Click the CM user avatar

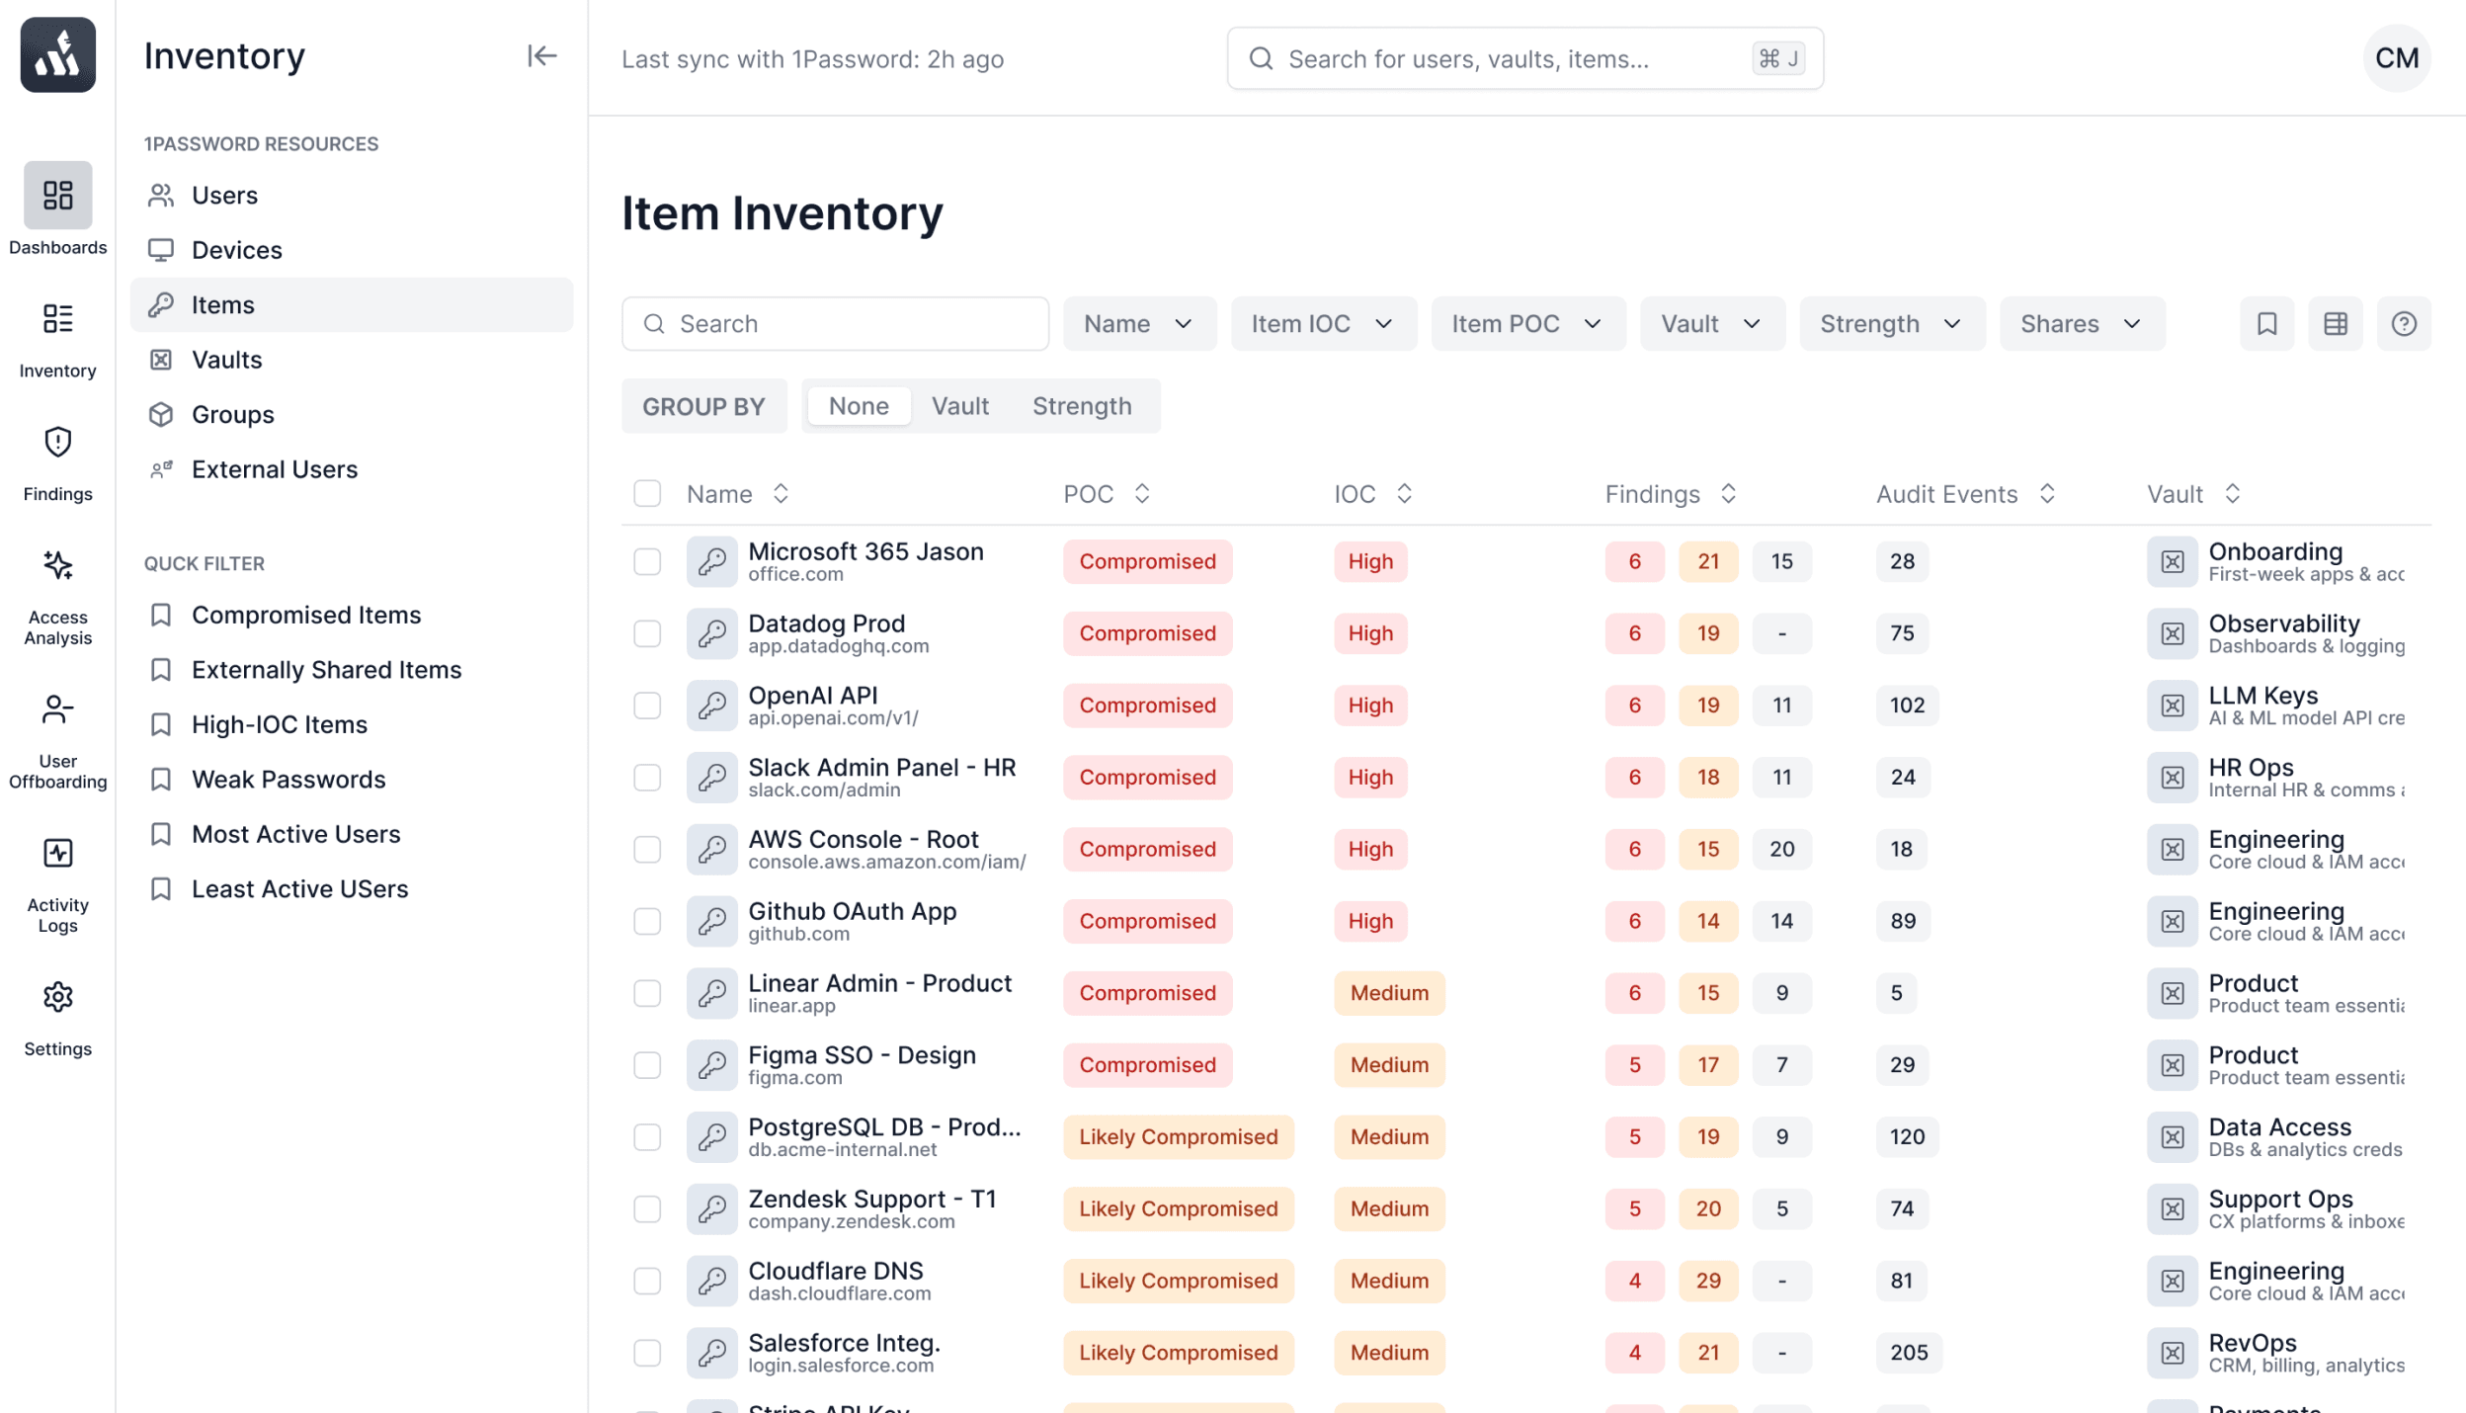(2397, 58)
